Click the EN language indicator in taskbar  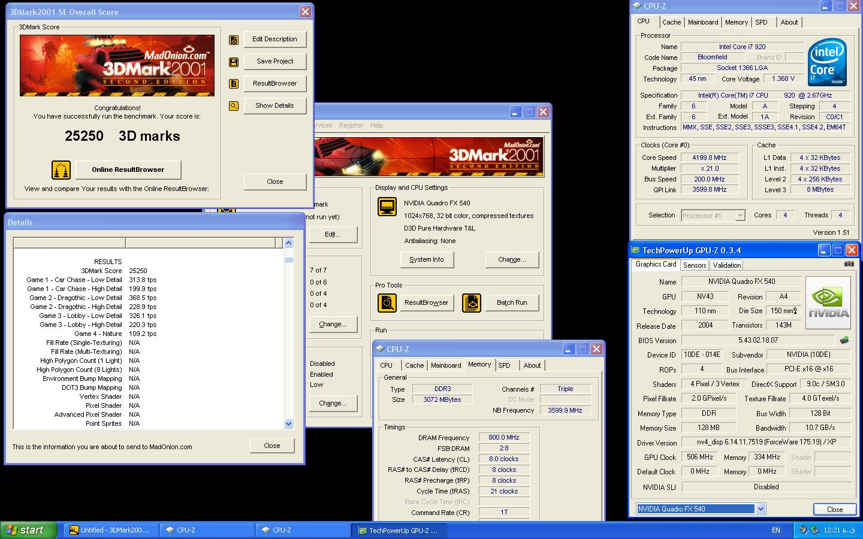click(x=776, y=530)
